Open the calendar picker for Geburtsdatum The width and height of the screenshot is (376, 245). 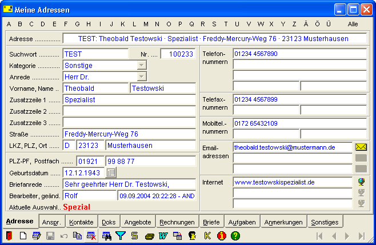[x=111, y=172]
